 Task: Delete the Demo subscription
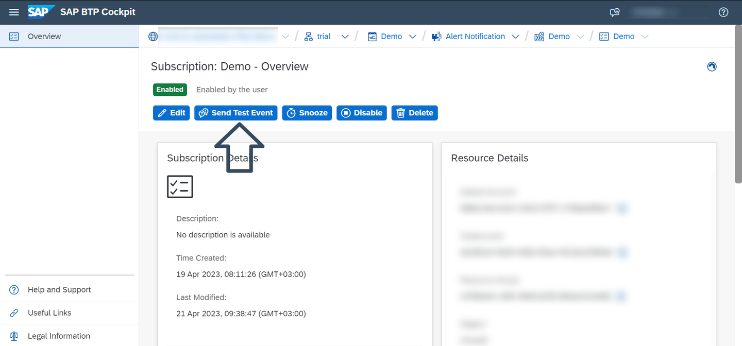(415, 113)
